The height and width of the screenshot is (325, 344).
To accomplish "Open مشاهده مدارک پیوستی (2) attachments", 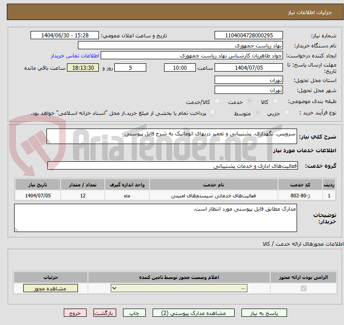I will tap(194, 313).
